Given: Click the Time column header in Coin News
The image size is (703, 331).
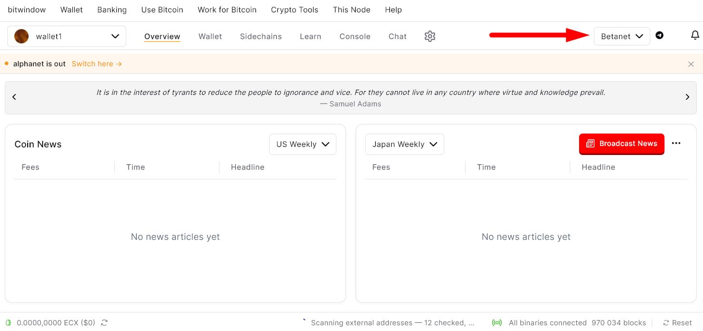Looking at the screenshot, I should coord(135,167).
